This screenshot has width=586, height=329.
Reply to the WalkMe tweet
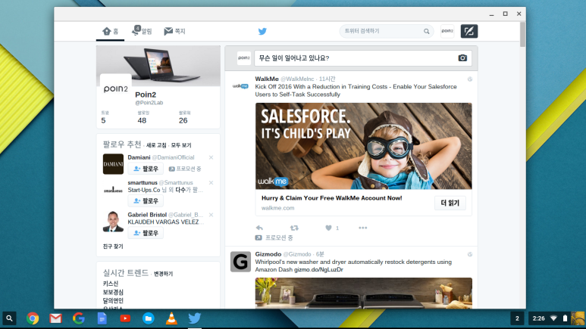(x=259, y=228)
